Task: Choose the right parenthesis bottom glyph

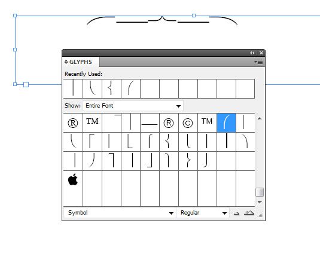Action: (x=92, y=161)
